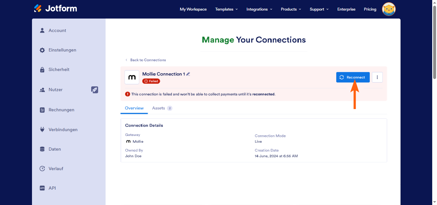437x205 pixels.
Task: Click the Connection Mode value Live
Action: 258,141
